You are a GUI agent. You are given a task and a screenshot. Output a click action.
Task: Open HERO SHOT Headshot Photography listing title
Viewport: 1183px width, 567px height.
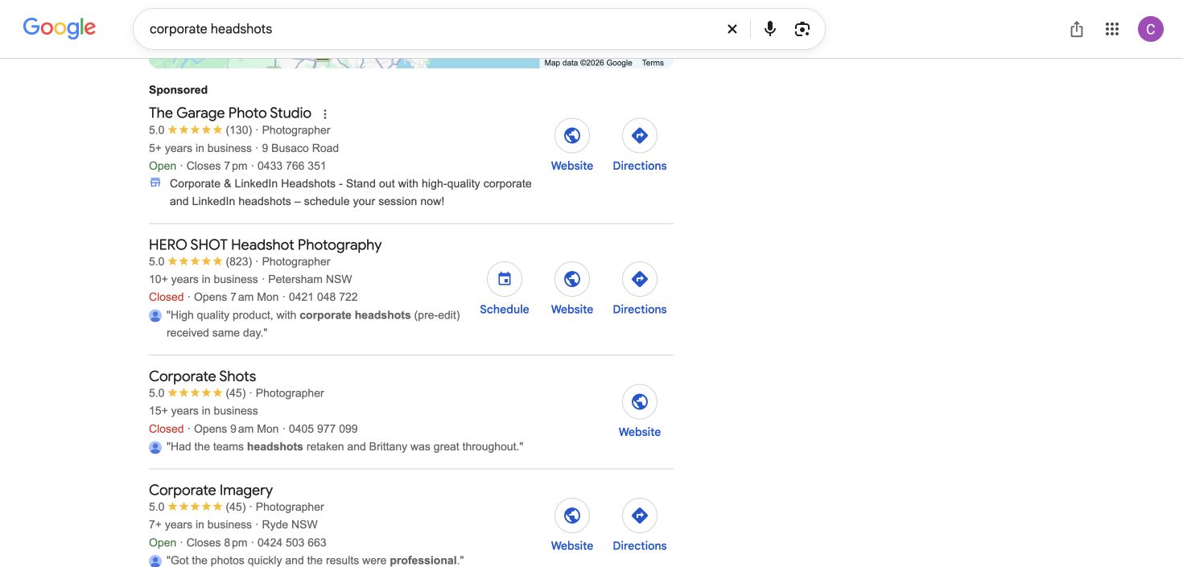(x=266, y=244)
